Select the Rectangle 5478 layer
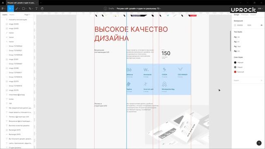Screen dimensions: 265x149 click(x=14, y=134)
